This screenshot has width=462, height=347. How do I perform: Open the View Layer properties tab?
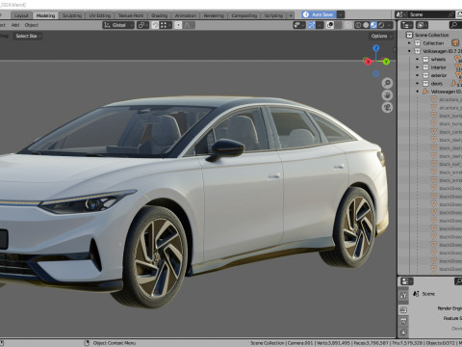pyautogui.click(x=403, y=333)
